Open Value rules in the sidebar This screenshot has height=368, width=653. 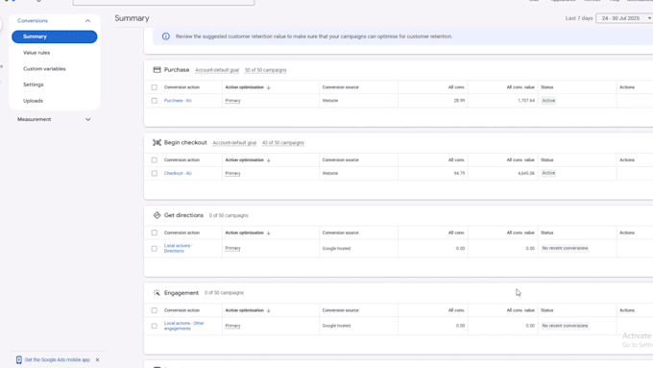point(36,53)
